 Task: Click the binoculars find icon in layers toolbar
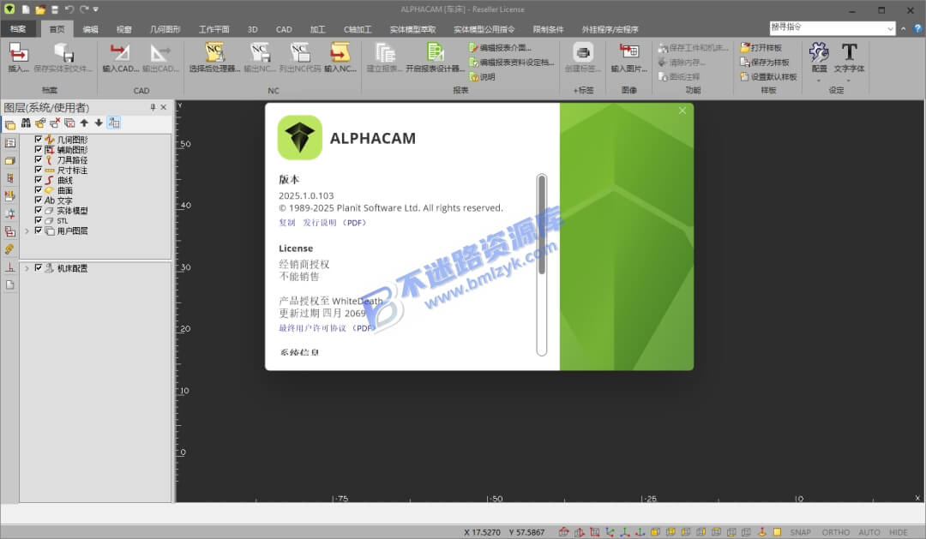[26, 123]
